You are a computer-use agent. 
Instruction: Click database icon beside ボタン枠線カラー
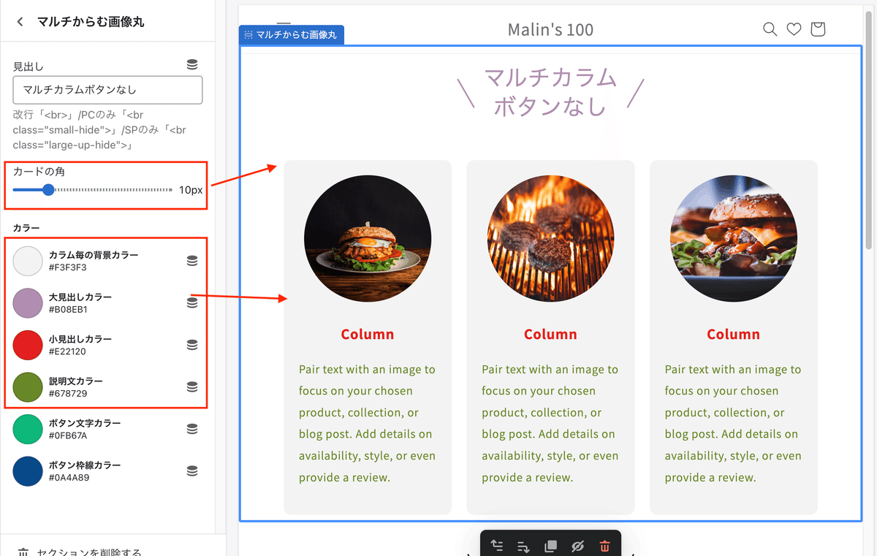(x=192, y=471)
